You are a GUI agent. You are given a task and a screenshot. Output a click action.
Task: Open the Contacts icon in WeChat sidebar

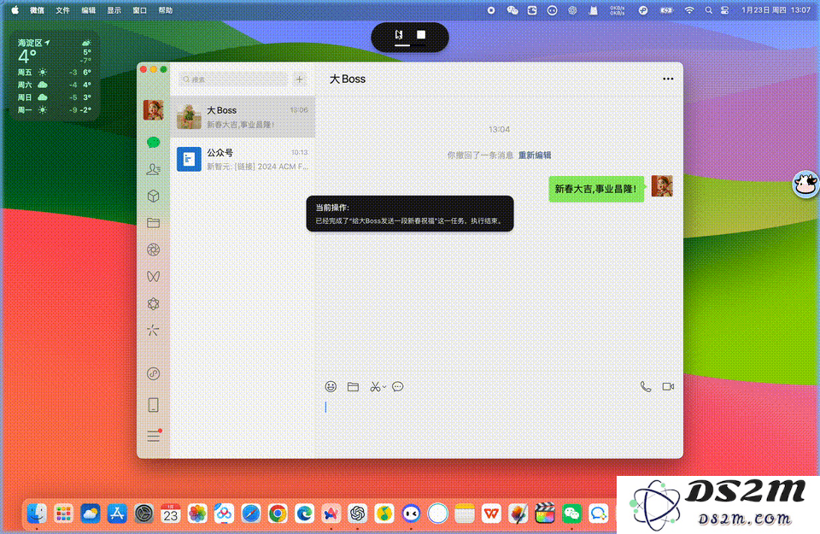[153, 169]
